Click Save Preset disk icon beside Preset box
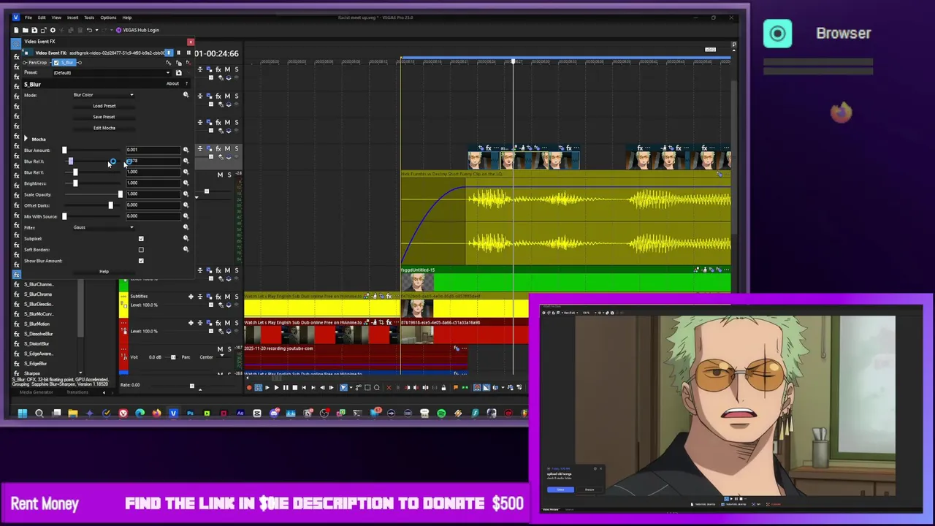Viewport: 935px width, 526px height. click(x=179, y=72)
